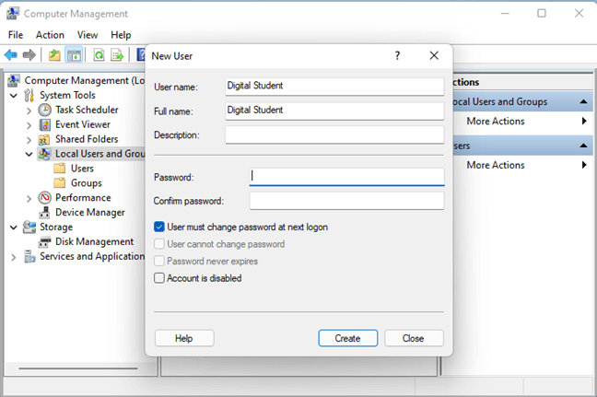Click the Computer Management title bar app icon
Image resolution: width=597 pixels, height=397 pixels.
click(x=13, y=13)
